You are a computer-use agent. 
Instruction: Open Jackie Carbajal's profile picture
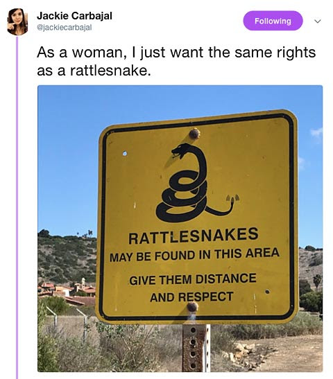[x=17, y=21]
